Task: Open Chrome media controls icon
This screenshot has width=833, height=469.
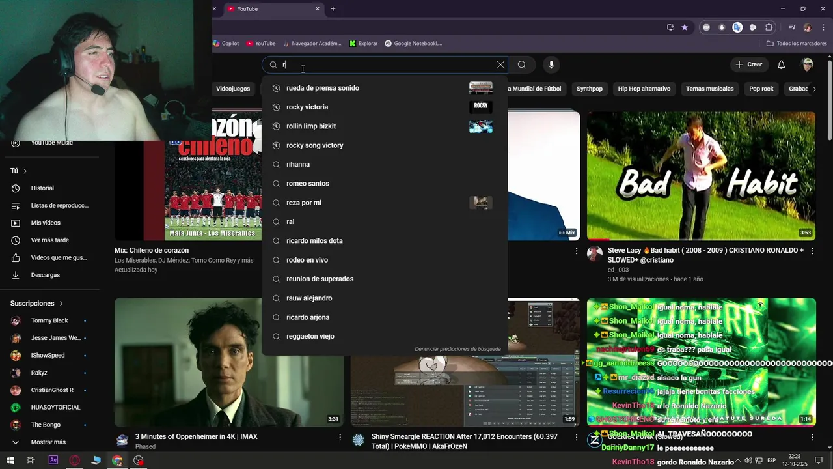Action: [792, 27]
